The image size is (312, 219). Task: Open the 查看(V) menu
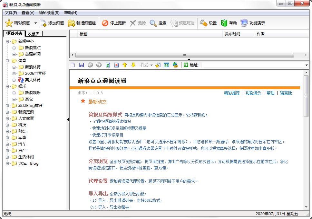point(28,13)
